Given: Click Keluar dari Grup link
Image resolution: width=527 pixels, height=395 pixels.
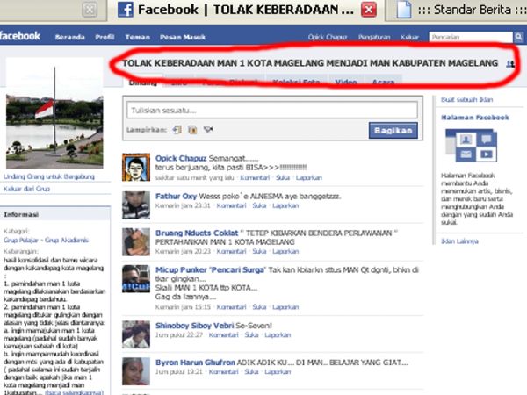Looking at the screenshot, I should 26,189.
